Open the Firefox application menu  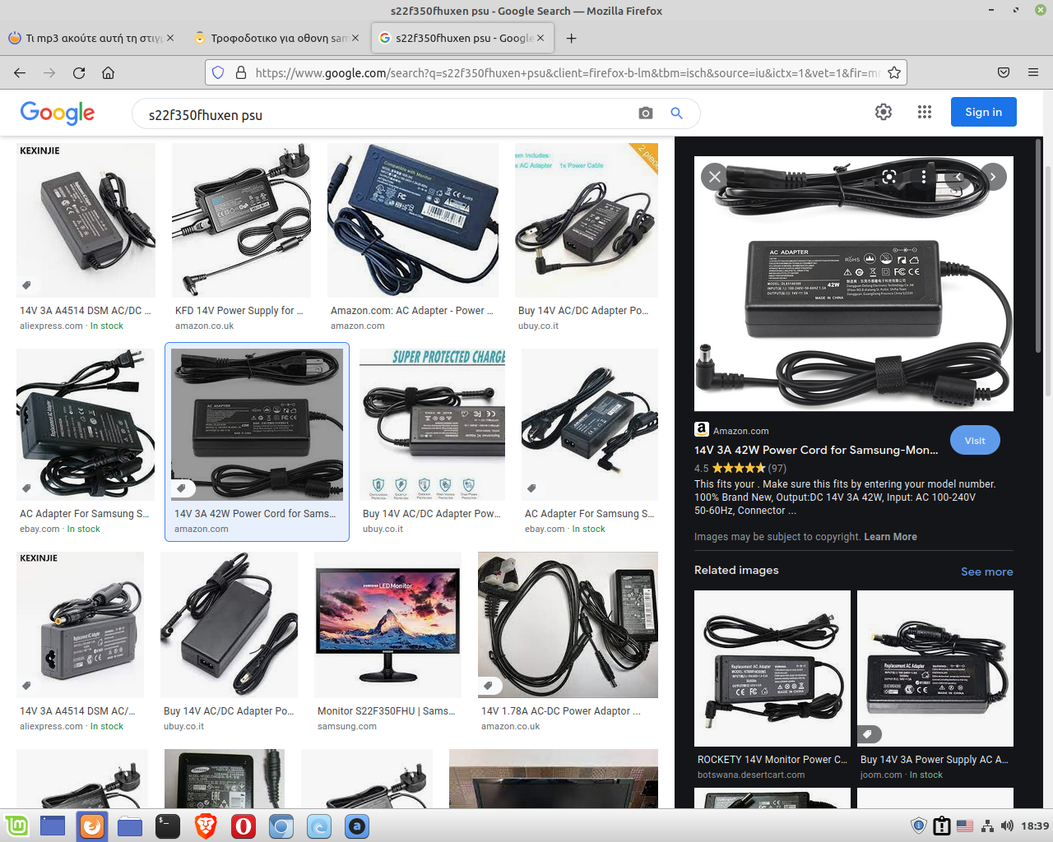click(1033, 72)
